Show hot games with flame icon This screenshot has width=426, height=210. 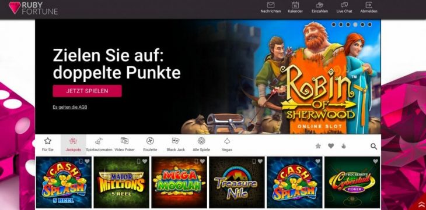coord(343,147)
